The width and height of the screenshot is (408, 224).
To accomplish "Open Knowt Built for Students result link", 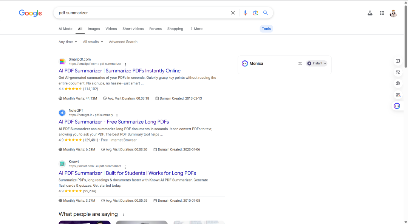I will tap(127, 173).
